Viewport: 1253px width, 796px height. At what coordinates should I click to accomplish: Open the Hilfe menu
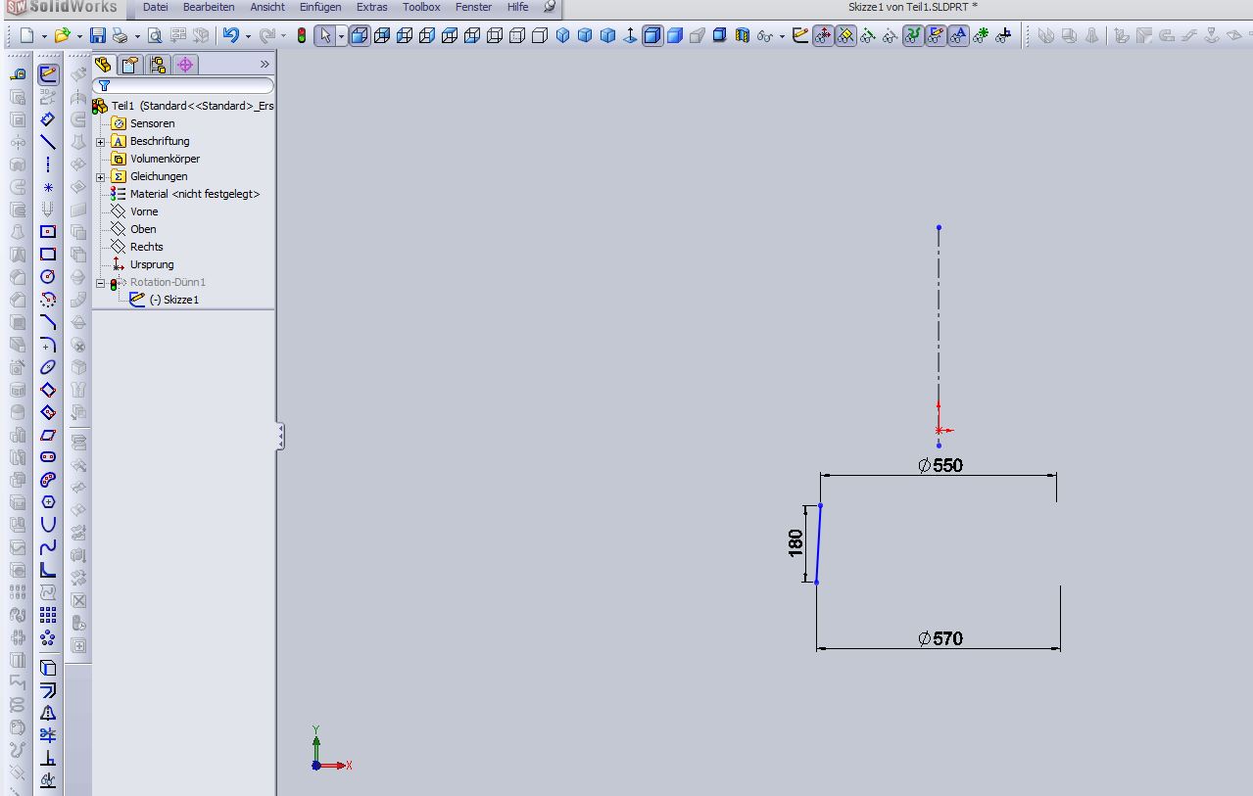coord(517,7)
